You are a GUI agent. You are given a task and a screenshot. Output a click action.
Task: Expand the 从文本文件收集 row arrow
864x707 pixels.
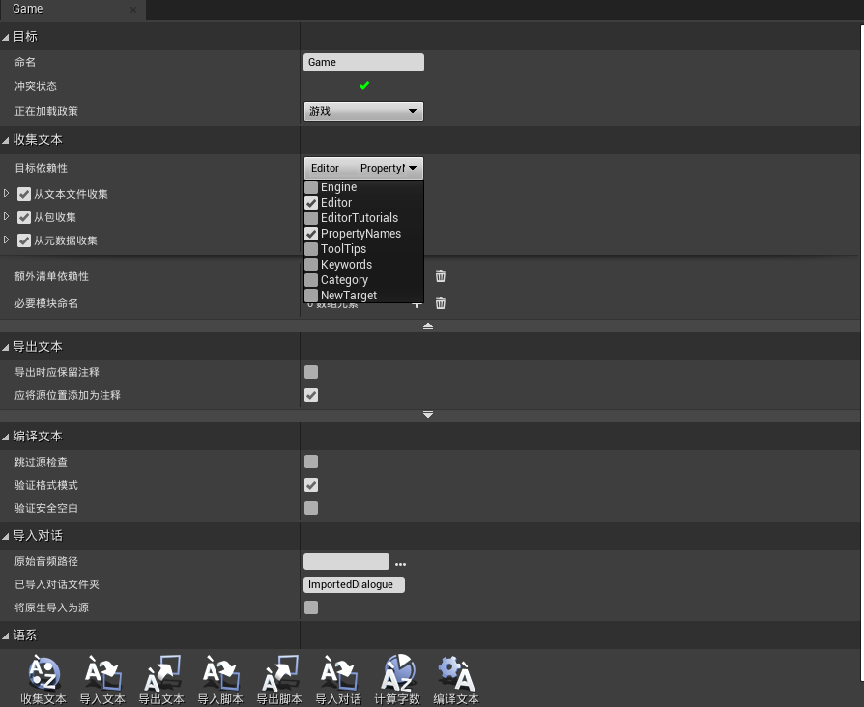coord(8,194)
